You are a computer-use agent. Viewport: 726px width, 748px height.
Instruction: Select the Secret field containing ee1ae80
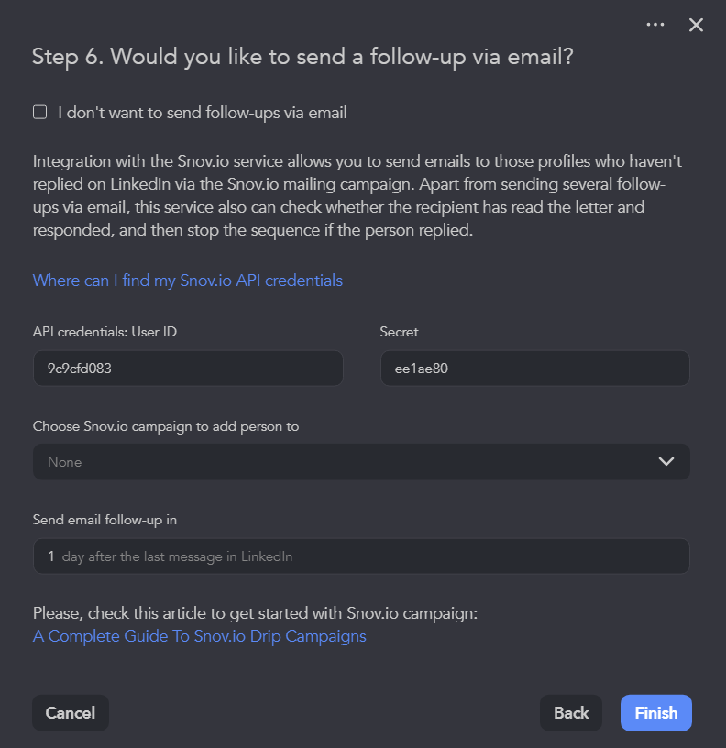[x=534, y=368]
